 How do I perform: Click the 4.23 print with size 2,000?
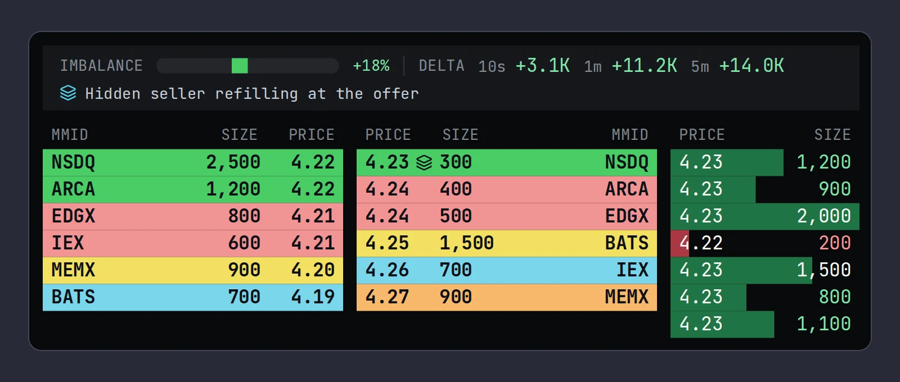[x=765, y=216]
